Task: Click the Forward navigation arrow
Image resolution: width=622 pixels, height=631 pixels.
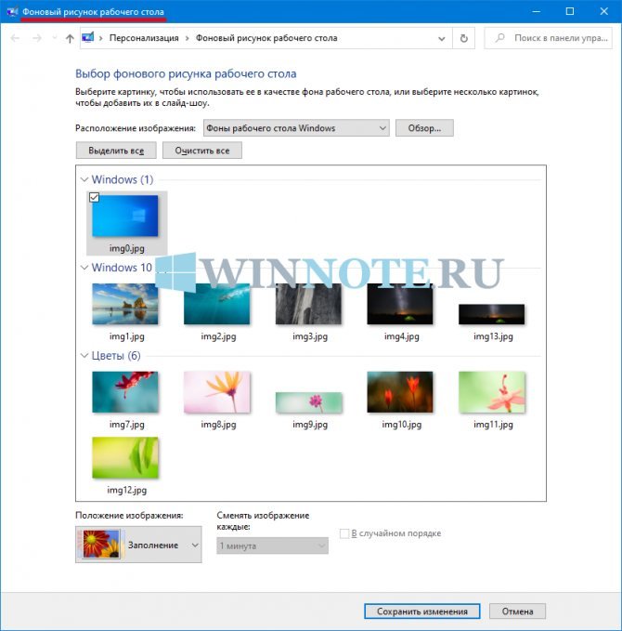Action: click(36, 38)
